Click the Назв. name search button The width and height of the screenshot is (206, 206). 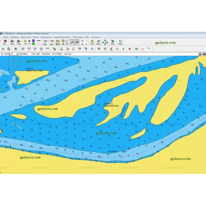point(120,42)
